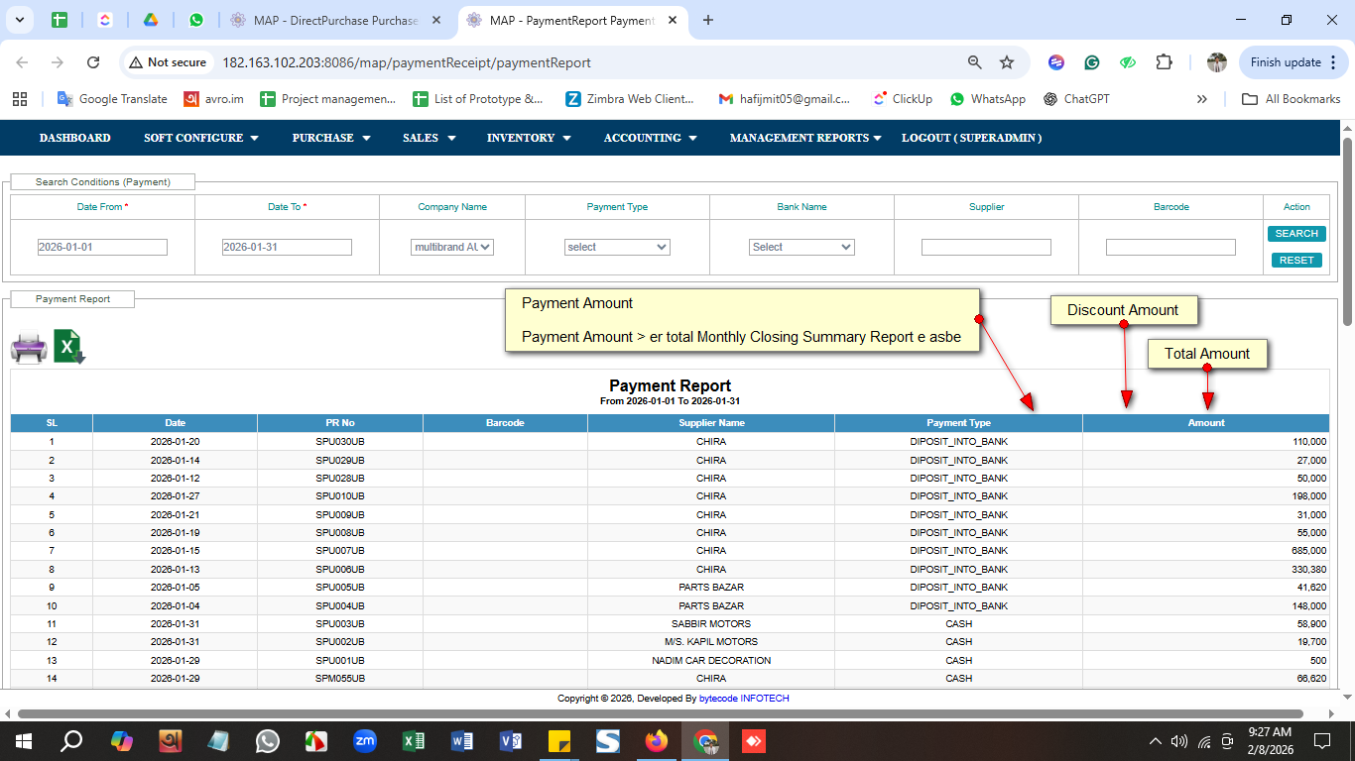Go to Dashboard in the navigation bar
This screenshot has width=1355, height=761.
point(75,138)
